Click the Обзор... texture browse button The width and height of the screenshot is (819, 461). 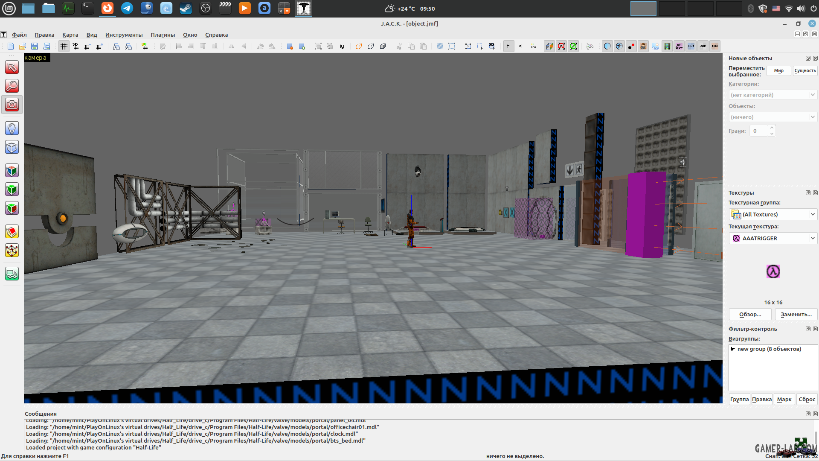(x=750, y=315)
